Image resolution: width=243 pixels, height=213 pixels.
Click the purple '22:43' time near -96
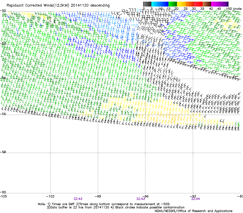point(141,199)
